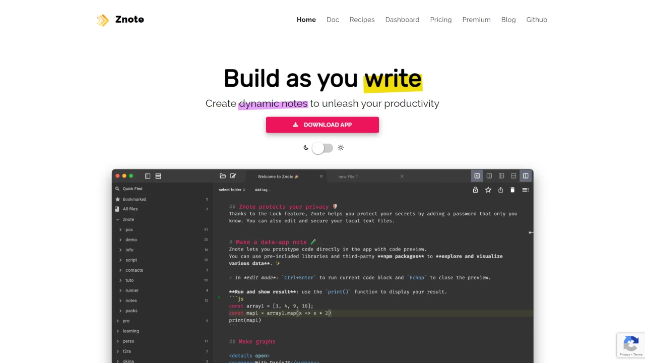The width and height of the screenshot is (645, 363).
Task: Click the highlighted 'dynamic notes' text
Action: click(273, 103)
